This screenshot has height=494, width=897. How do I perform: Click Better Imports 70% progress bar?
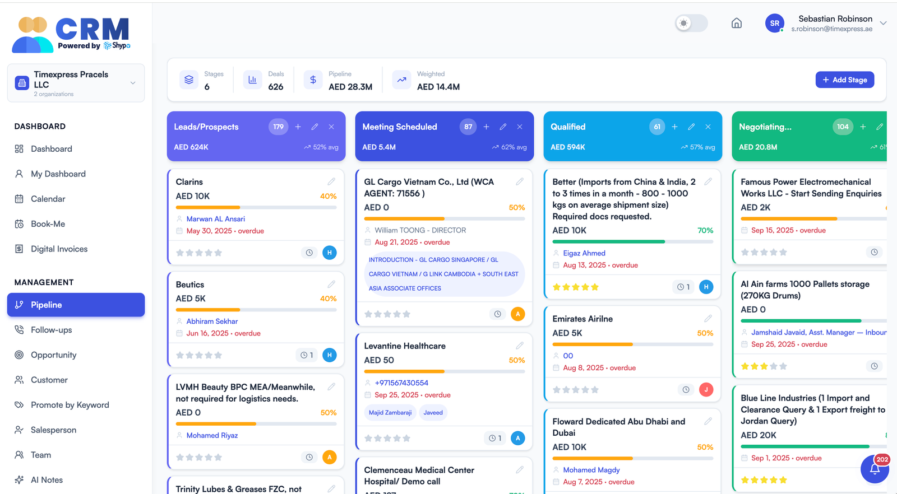click(x=633, y=241)
